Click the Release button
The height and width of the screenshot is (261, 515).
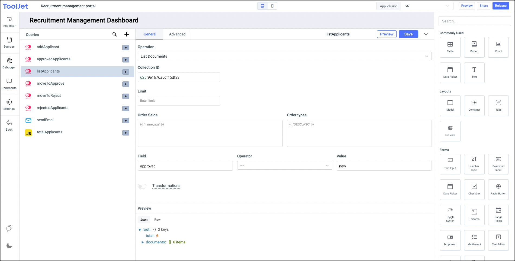pos(500,6)
